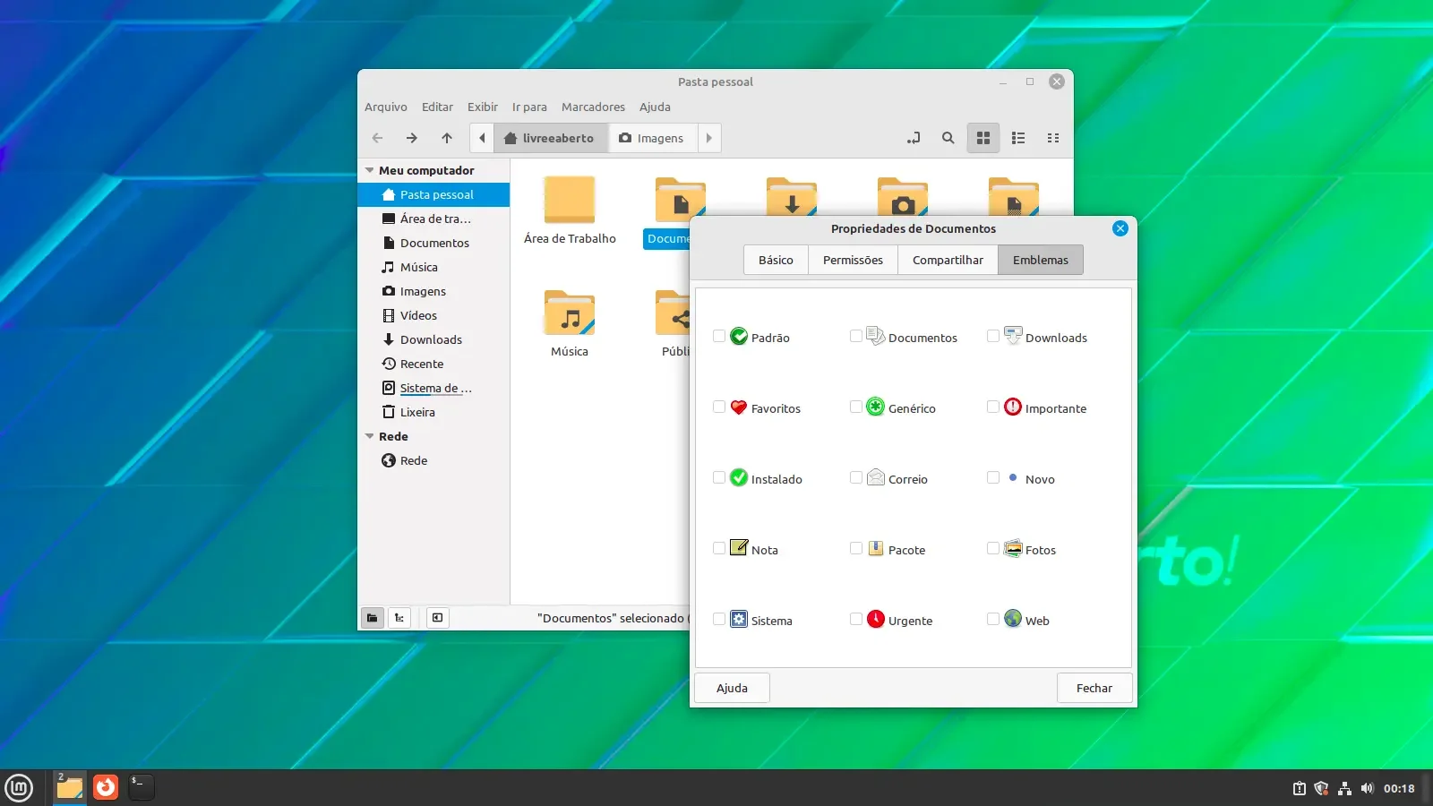Switch to the Permissões tab
Image resolution: width=1433 pixels, height=806 pixels.
pos(853,260)
